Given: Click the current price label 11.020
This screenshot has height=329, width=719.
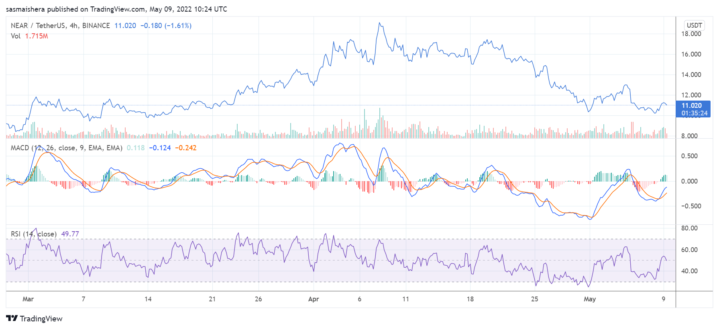Looking at the screenshot, I should 692,106.
